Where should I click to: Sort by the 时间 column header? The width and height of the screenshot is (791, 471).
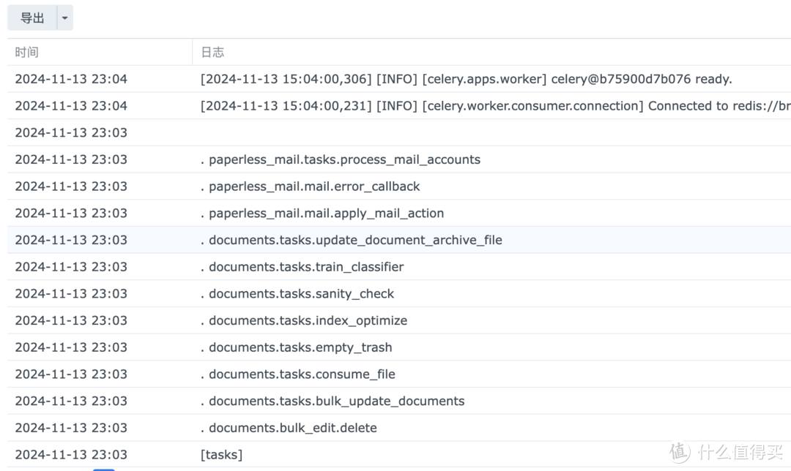coord(27,52)
